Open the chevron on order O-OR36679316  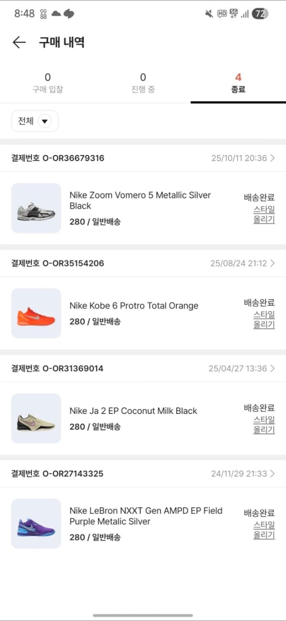click(272, 158)
